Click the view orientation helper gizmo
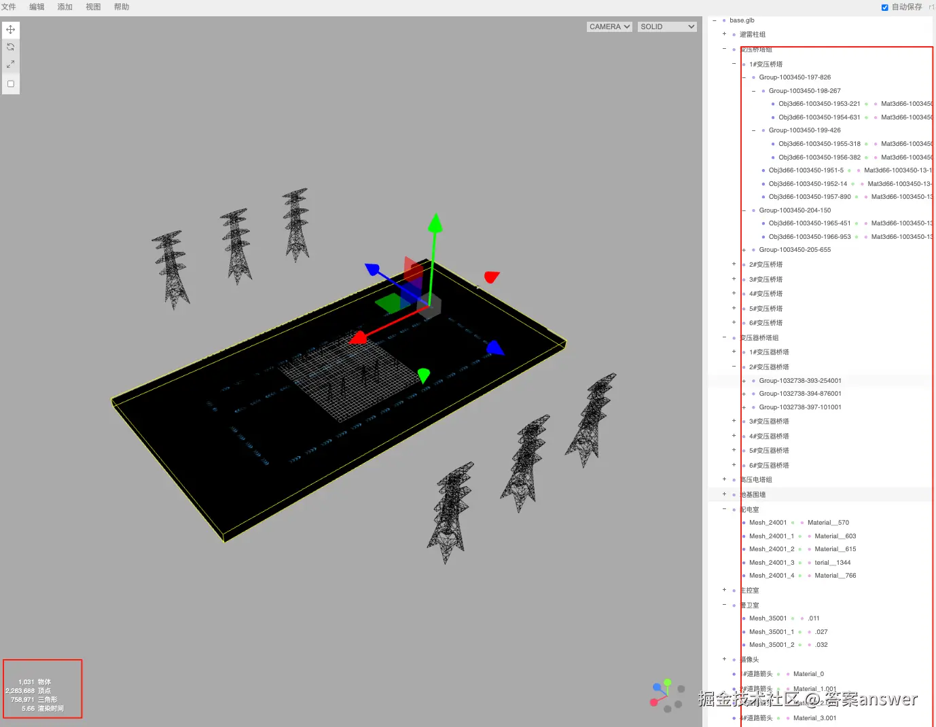This screenshot has width=936, height=727. (x=667, y=696)
